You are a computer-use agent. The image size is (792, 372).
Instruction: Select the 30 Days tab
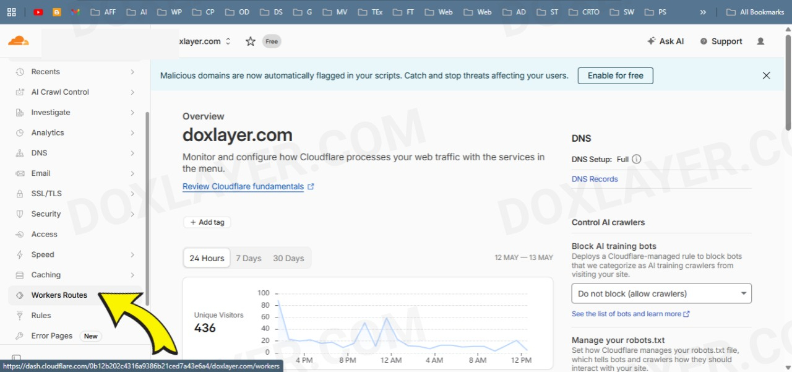[x=288, y=258]
